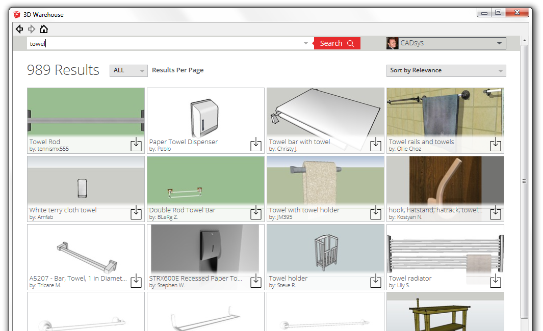The image size is (543, 331).
Task: Download the Towel rails and towels model
Action: [x=496, y=144]
